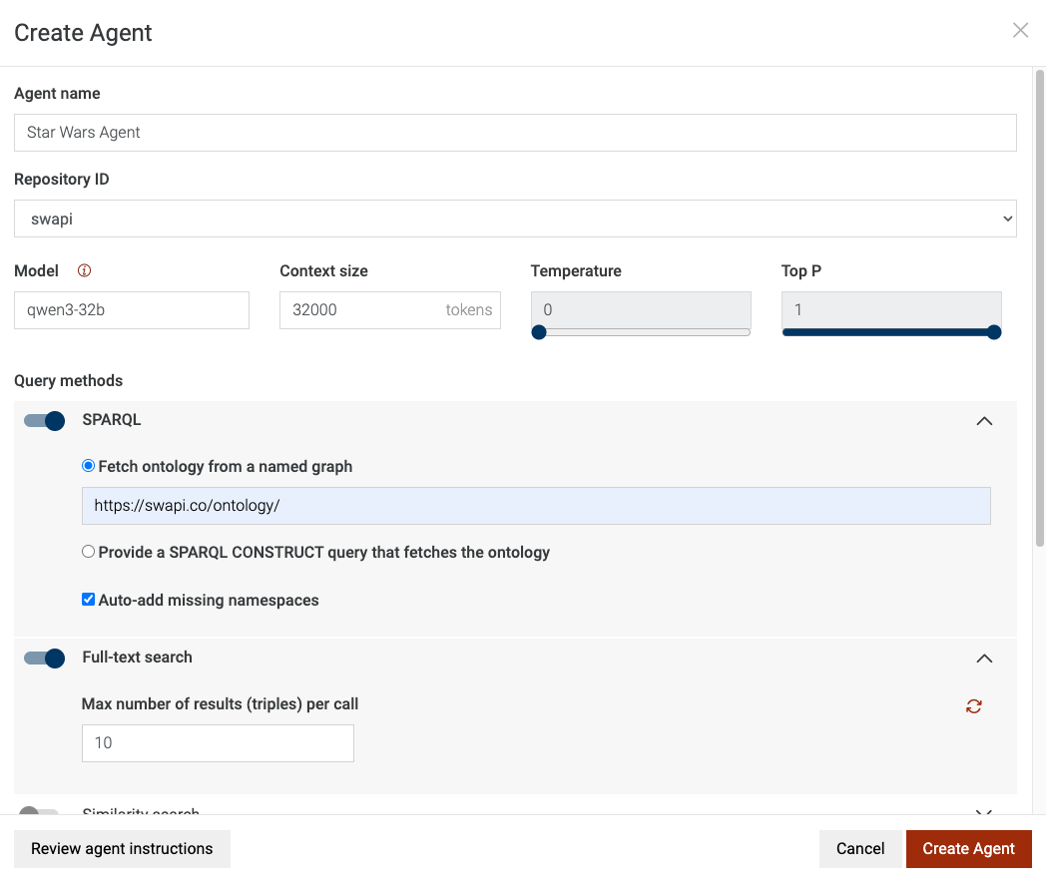1046x883 pixels.
Task: Open the Repository ID dropdown
Action: (x=515, y=219)
